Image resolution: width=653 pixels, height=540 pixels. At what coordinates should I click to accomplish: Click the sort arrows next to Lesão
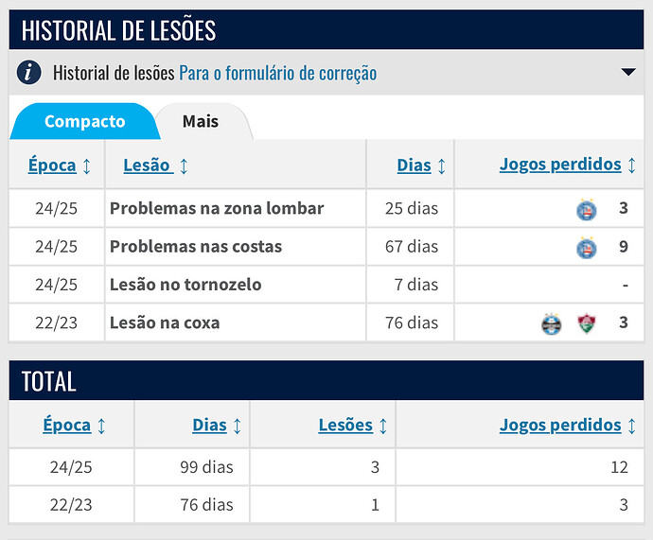pyautogui.click(x=184, y=166)
